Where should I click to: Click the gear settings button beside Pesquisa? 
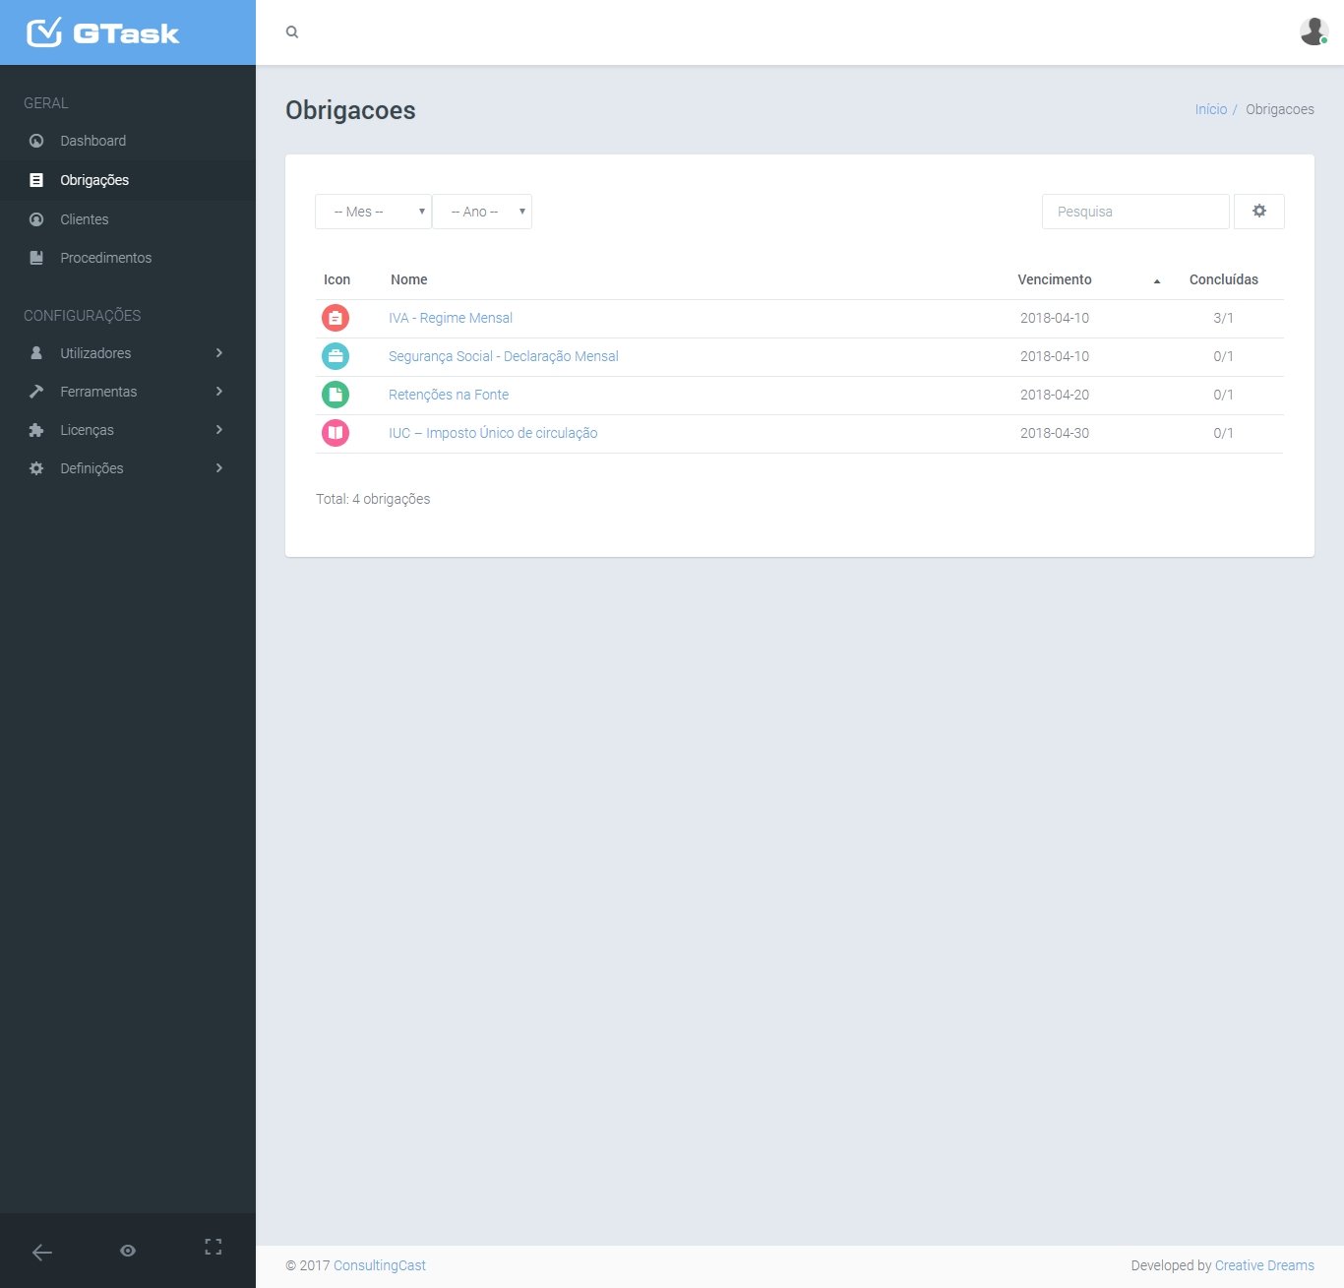pyautogui.click(x=1258, y=212)
